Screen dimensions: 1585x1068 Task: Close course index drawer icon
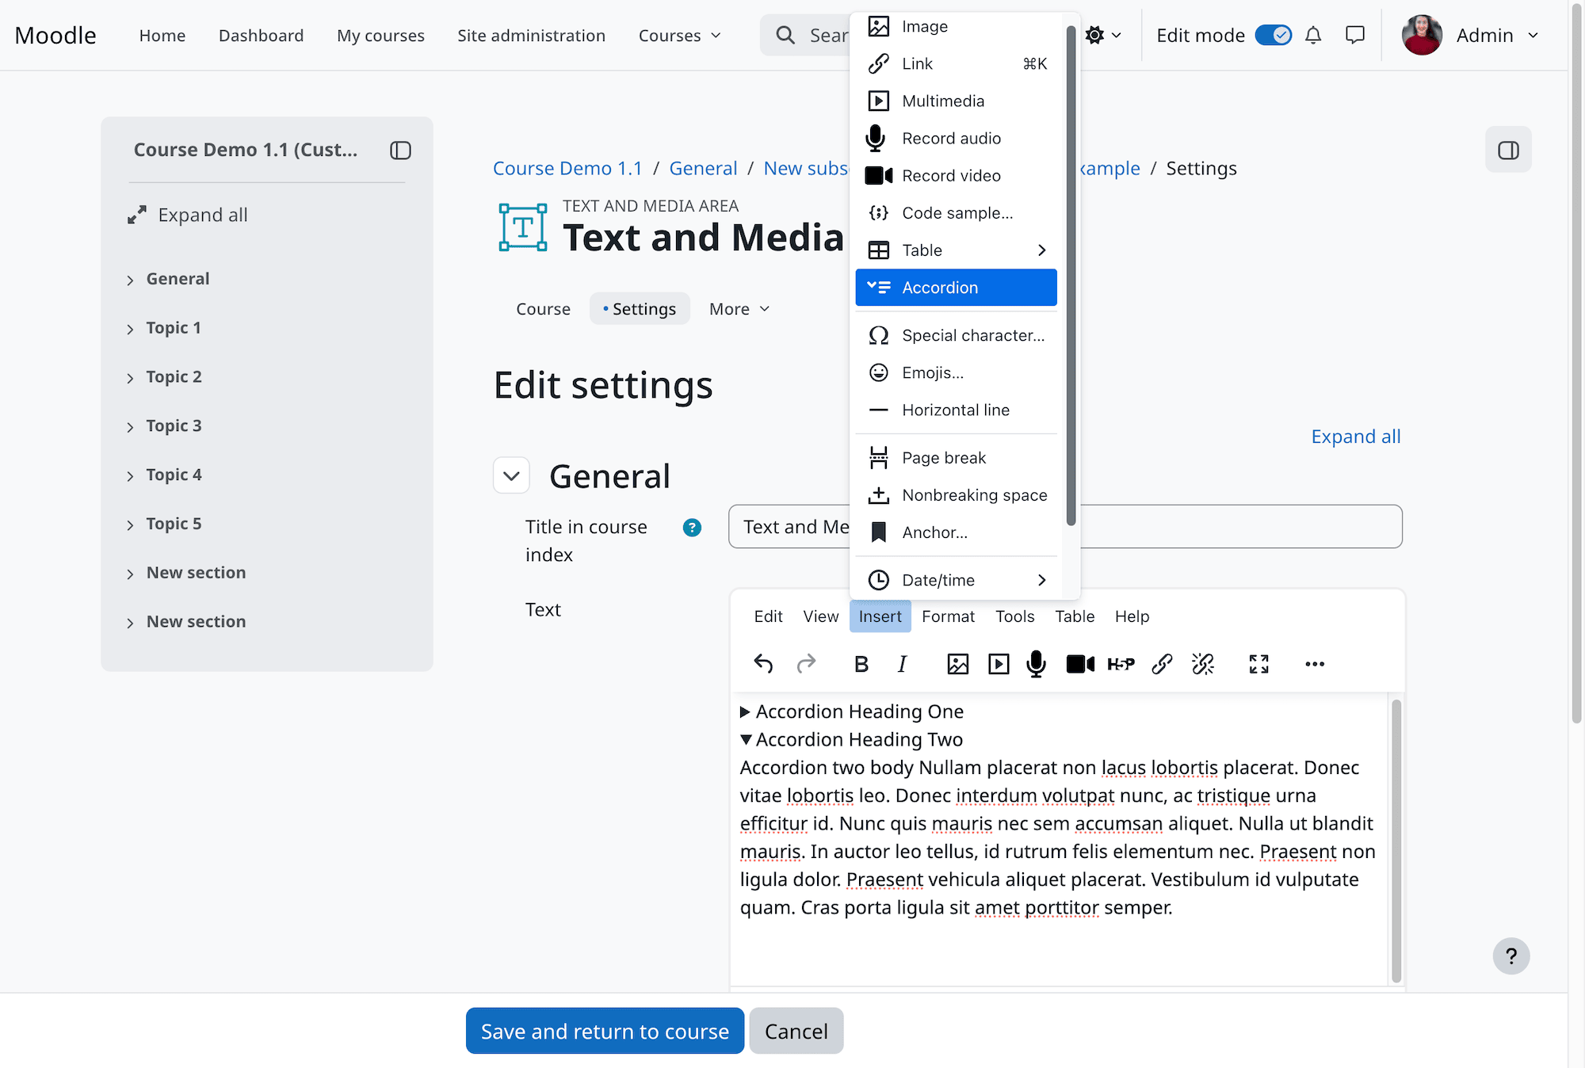400,151
